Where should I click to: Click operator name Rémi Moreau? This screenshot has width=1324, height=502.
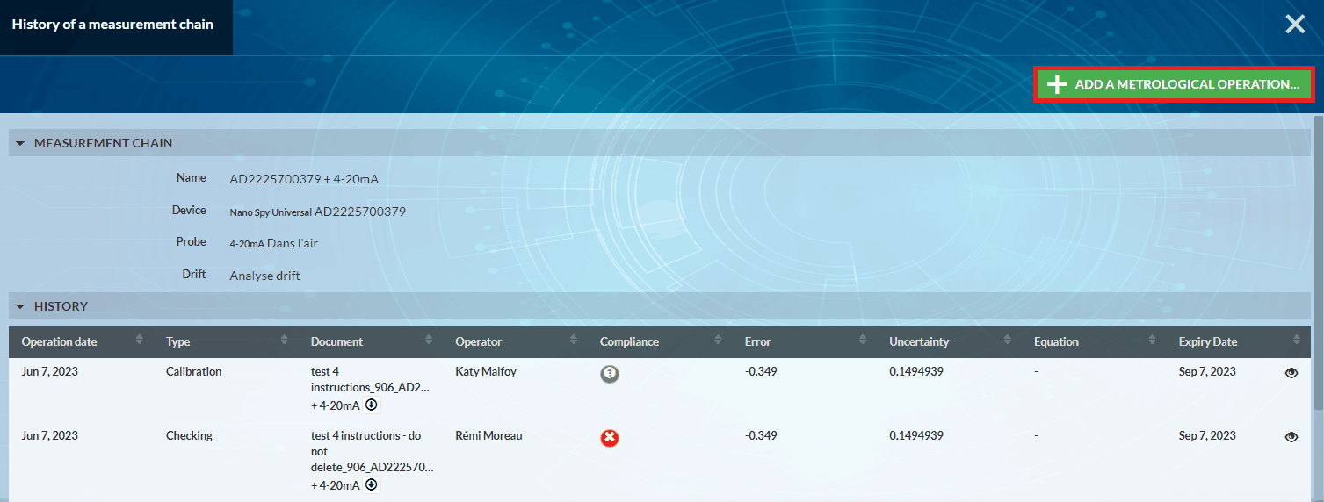(x=488, y=435)
